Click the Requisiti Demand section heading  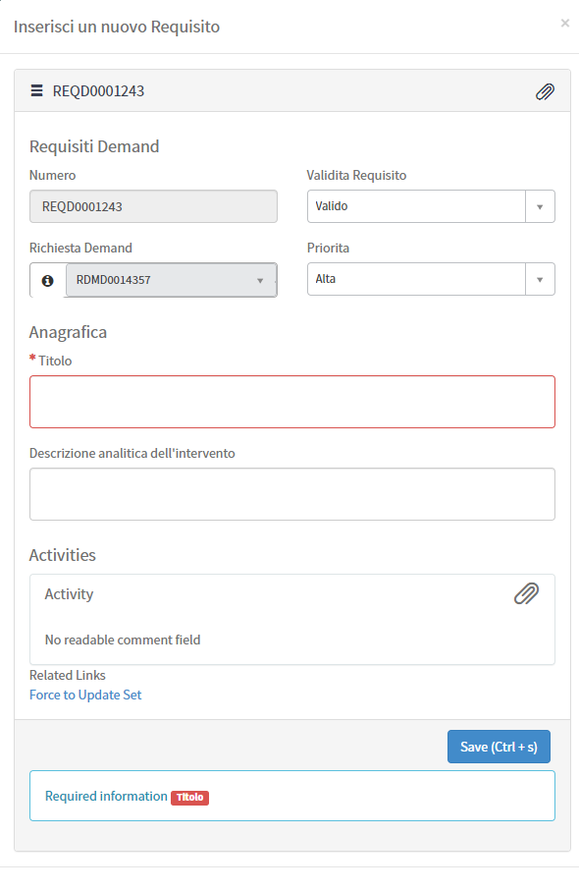(94, 146)
